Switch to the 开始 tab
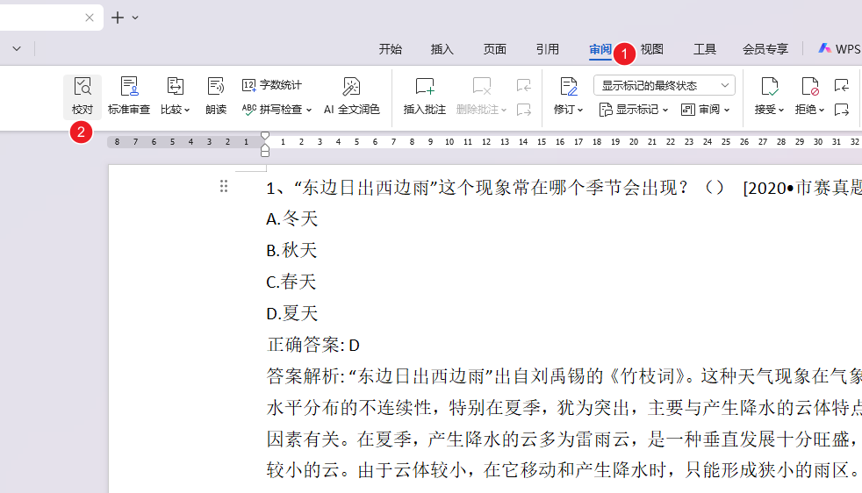Image resolution: width=862 pixels, height=493 pixels. tap(391, 49)
